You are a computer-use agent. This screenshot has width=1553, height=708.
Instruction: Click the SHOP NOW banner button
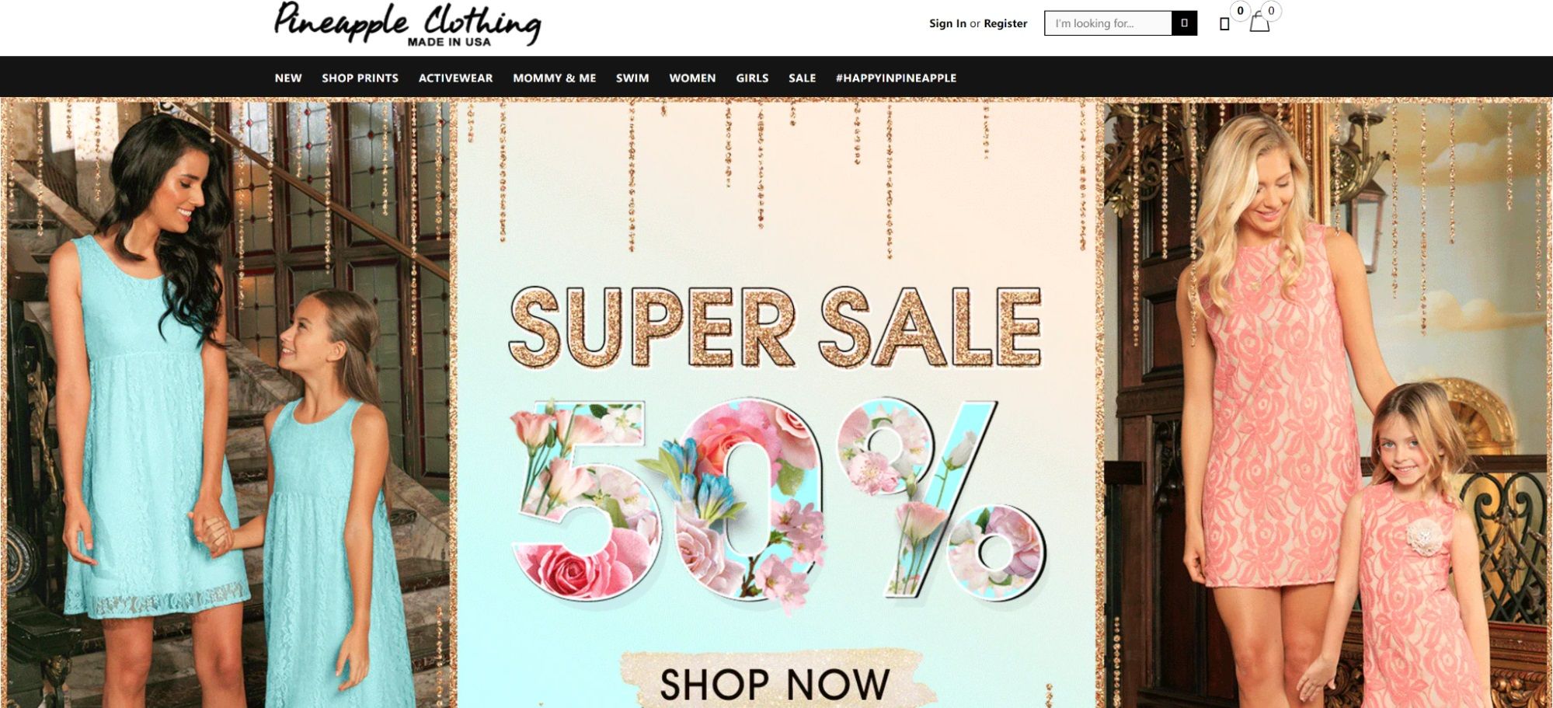[x=775, y=682]
